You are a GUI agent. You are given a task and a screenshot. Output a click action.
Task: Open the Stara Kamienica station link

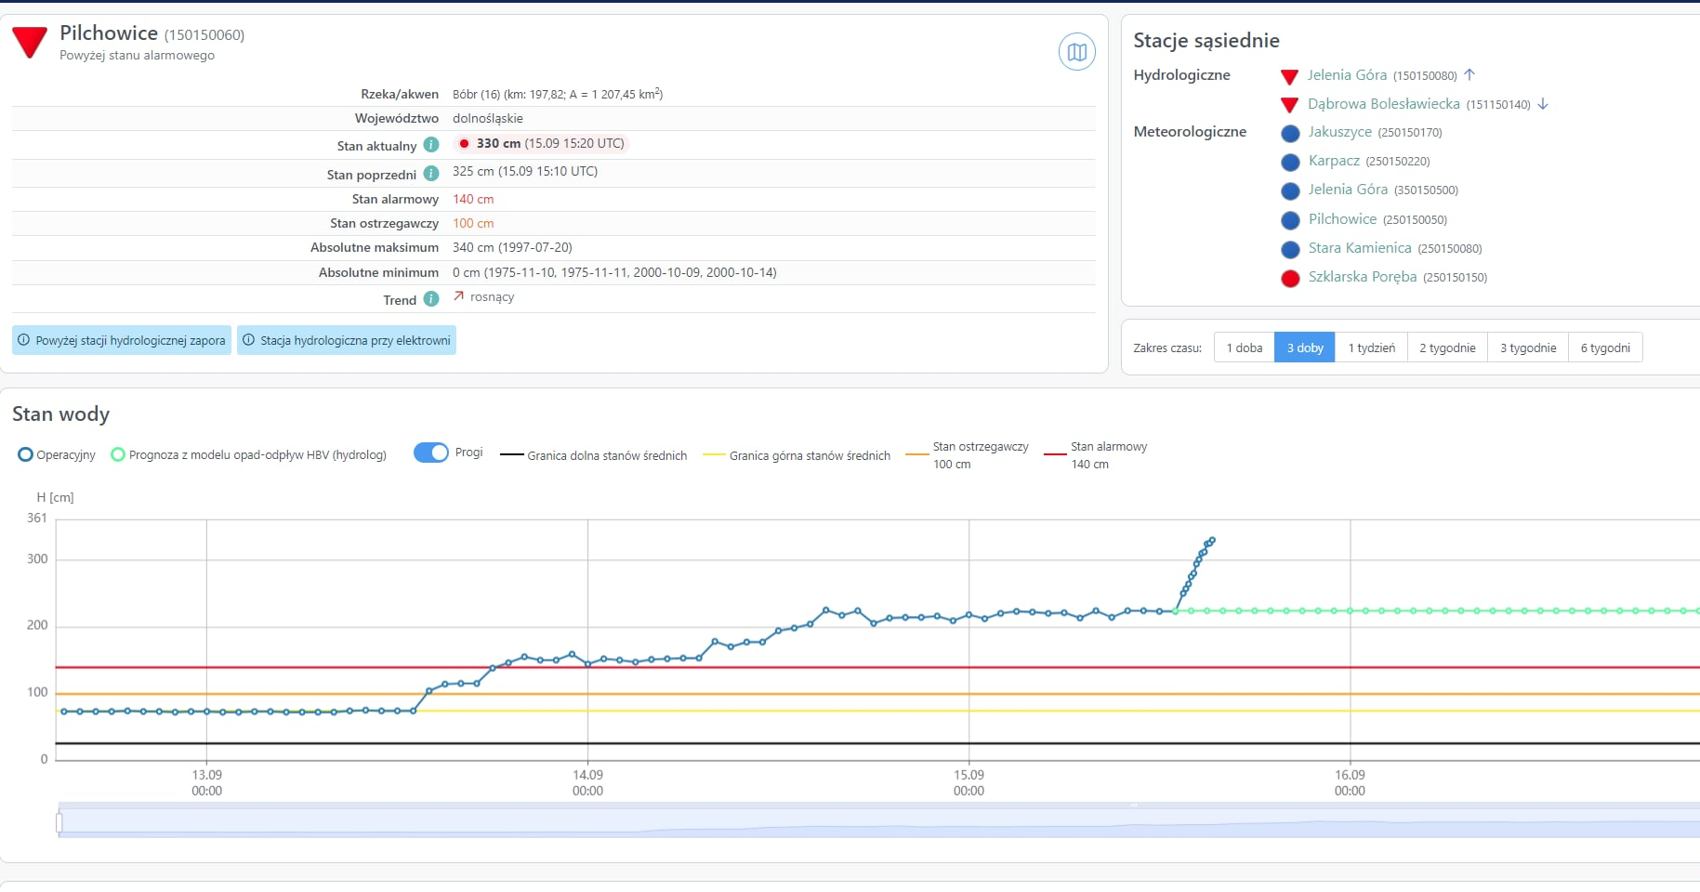[1360, 248]
